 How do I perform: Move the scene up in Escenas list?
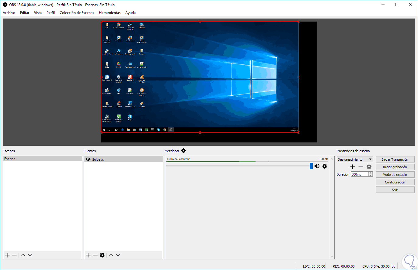coord(23,255)
